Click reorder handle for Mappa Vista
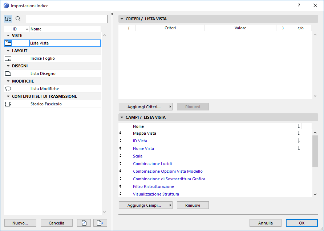Screen dimensions: 324x231 tap(121, 133)
